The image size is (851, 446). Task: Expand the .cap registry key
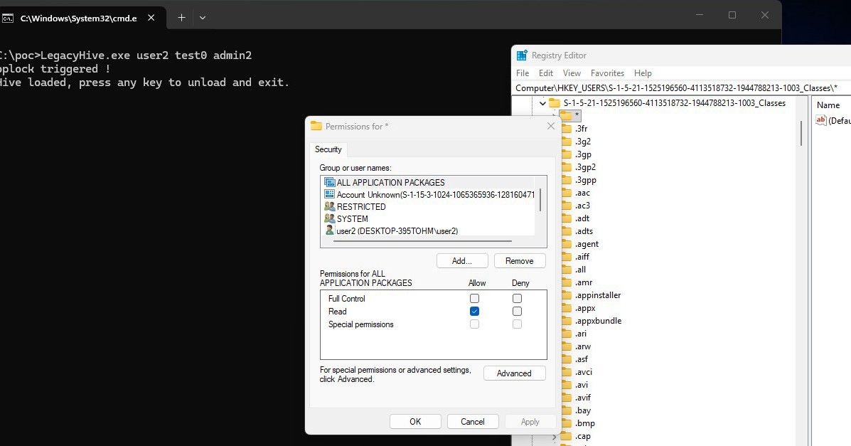[x=554, y=436]
